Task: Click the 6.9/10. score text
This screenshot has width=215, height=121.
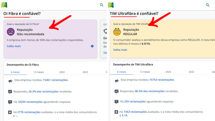Action: point(146,44)
